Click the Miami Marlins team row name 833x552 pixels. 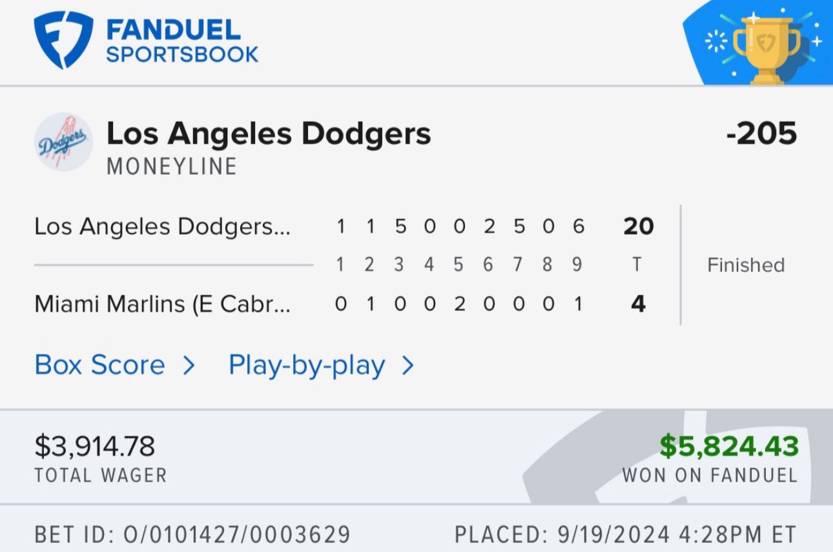click(163, 304)
